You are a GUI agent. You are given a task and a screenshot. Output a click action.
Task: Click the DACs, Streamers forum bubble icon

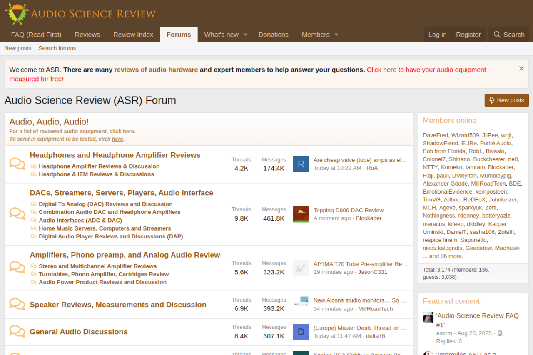pos(17,213)
